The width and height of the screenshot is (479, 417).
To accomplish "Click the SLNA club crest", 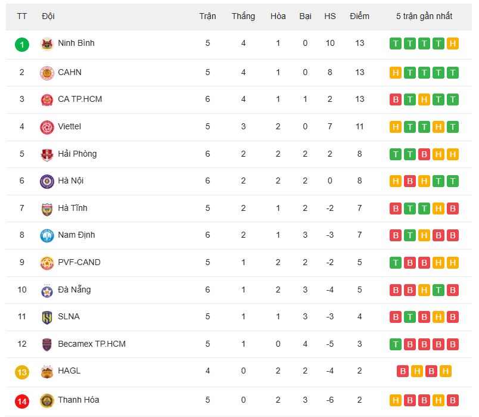I will tap(47, 317).
